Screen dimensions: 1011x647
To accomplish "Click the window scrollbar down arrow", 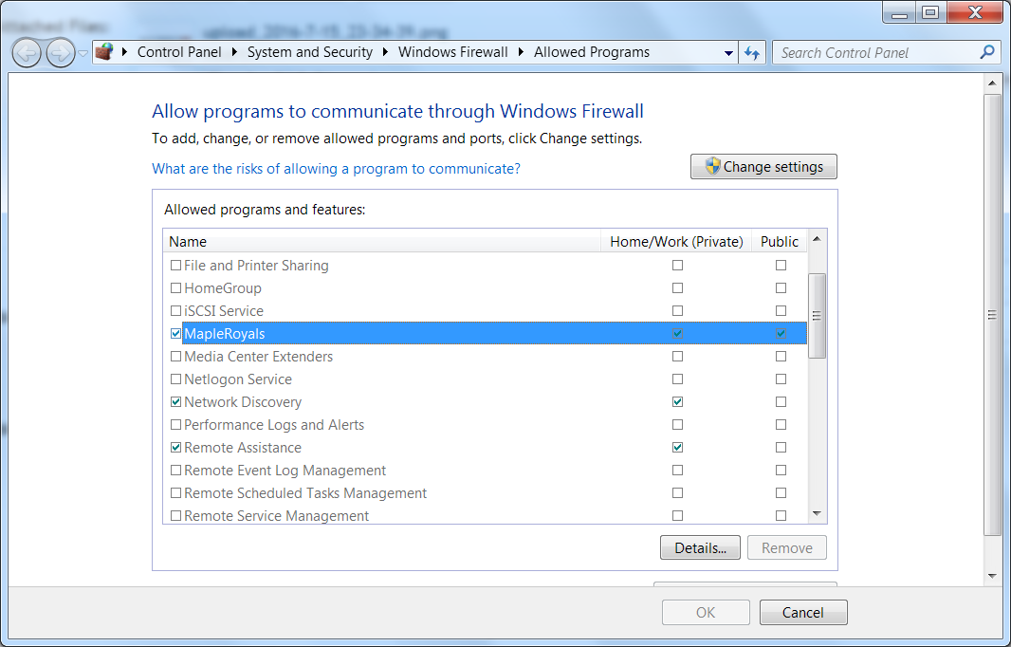I will tap(992, 576).
